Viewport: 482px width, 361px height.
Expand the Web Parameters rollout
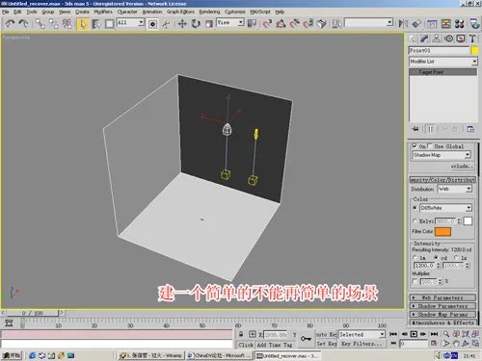tap(442, 297)
